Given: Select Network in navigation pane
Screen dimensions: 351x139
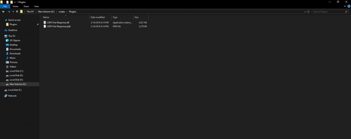Looking at the screenshot, I should tap(12, 96).
